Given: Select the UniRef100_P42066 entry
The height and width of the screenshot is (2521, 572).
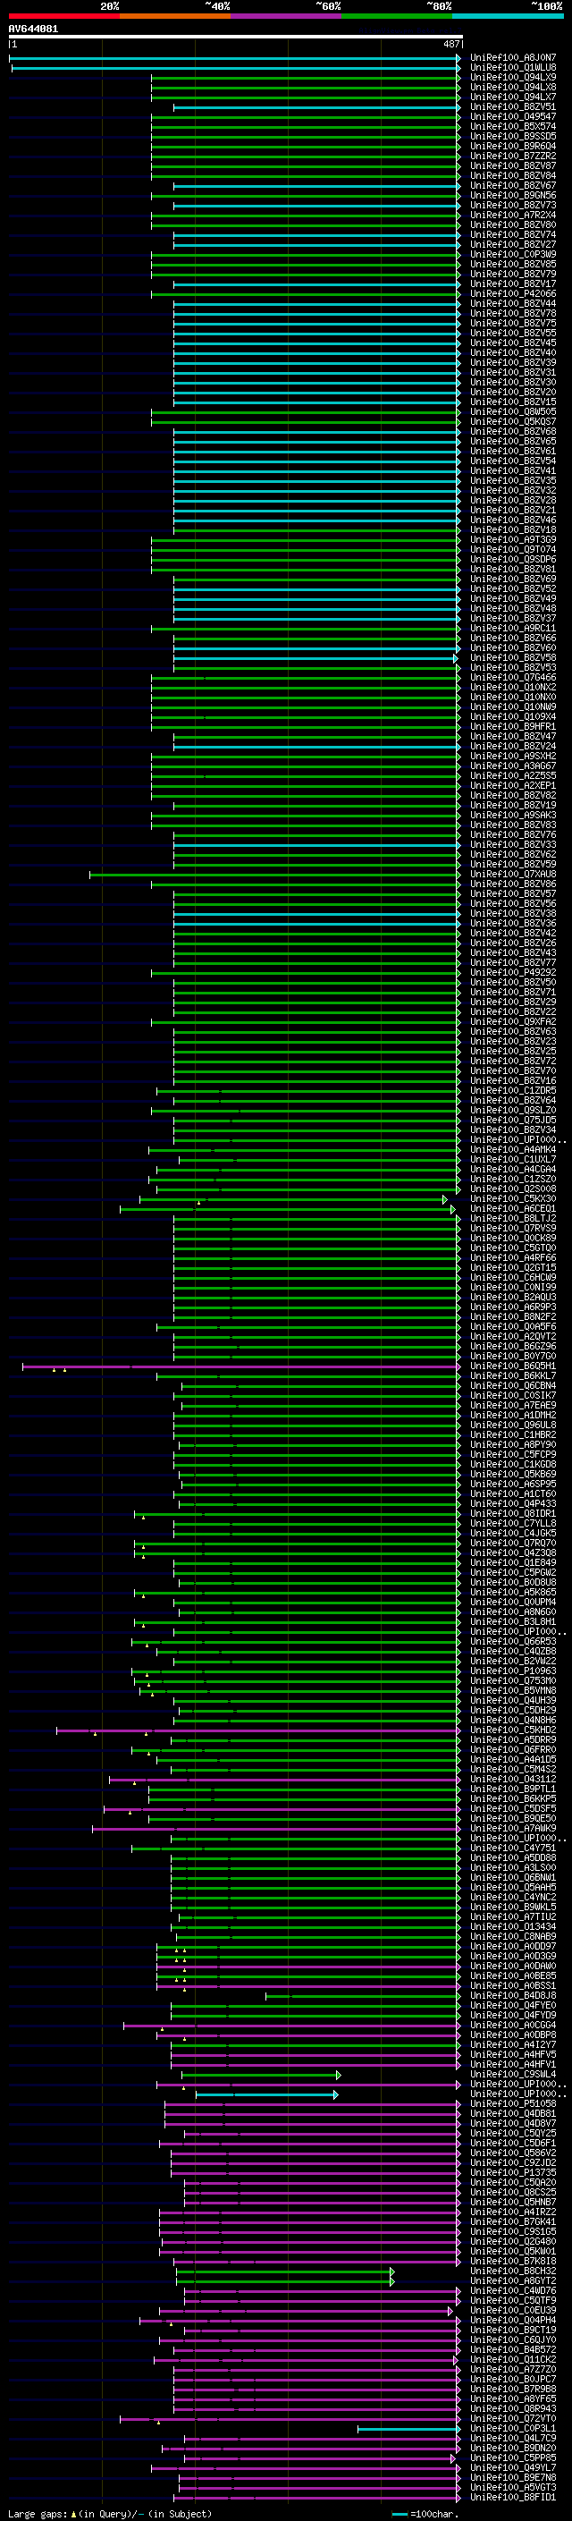Looking at the screenshot, I should (512, 293).
